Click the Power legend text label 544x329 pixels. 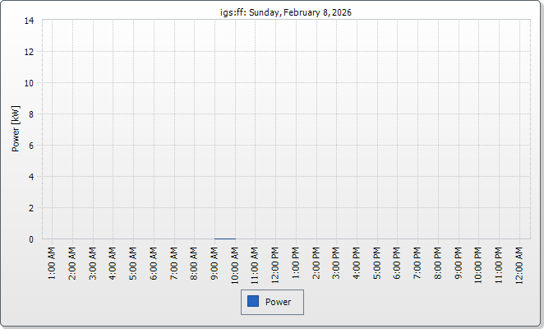point(279,302)
